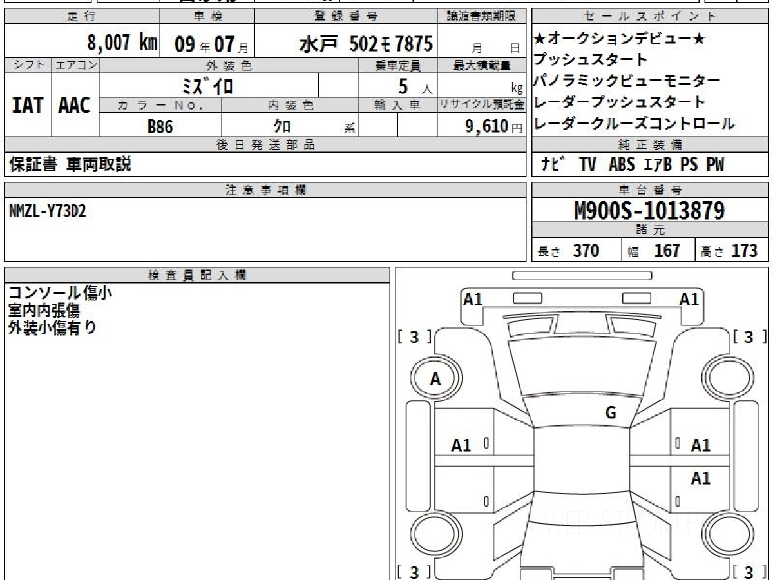Click the upper-left [3] tire rating marker
773x580 pixels.
tap(414, 336)
